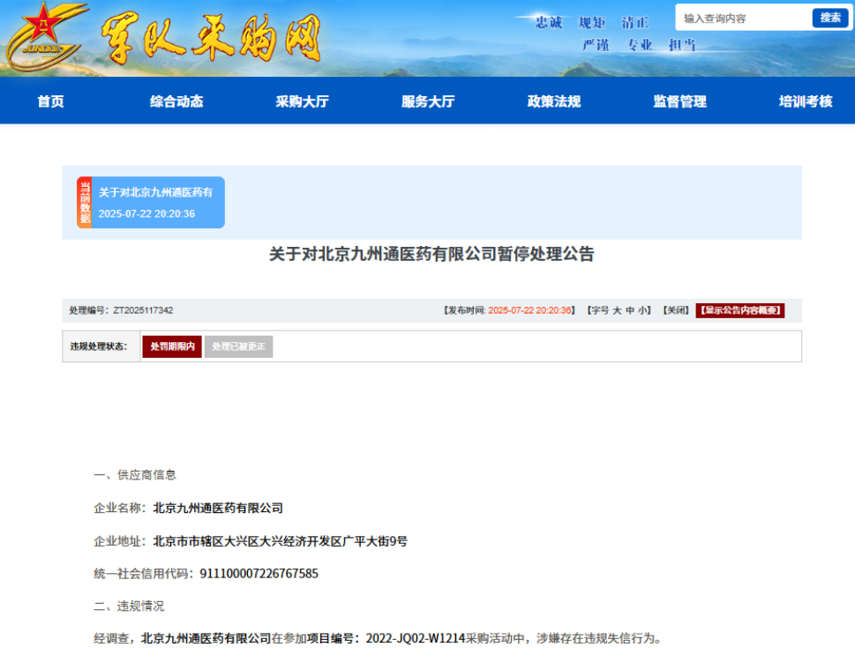Click the 企业地址 address value
This screenshot has height=662, width=855.
(x=281, y=541)
